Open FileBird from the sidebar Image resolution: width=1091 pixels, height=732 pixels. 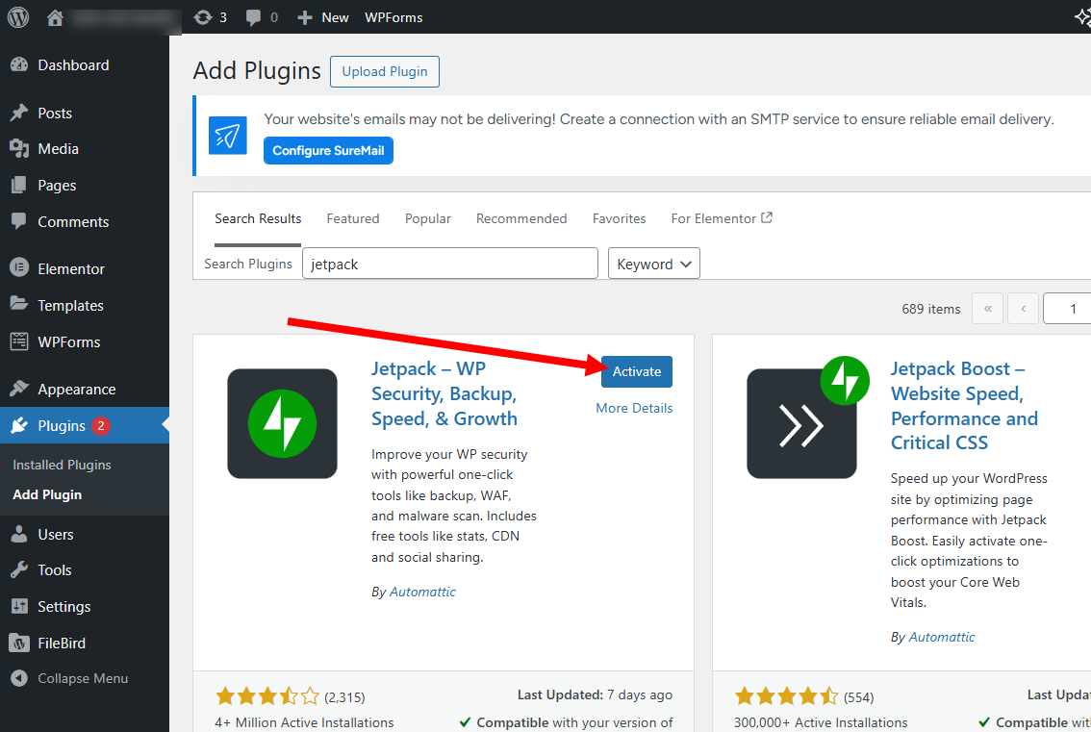[x=21, y=643]
